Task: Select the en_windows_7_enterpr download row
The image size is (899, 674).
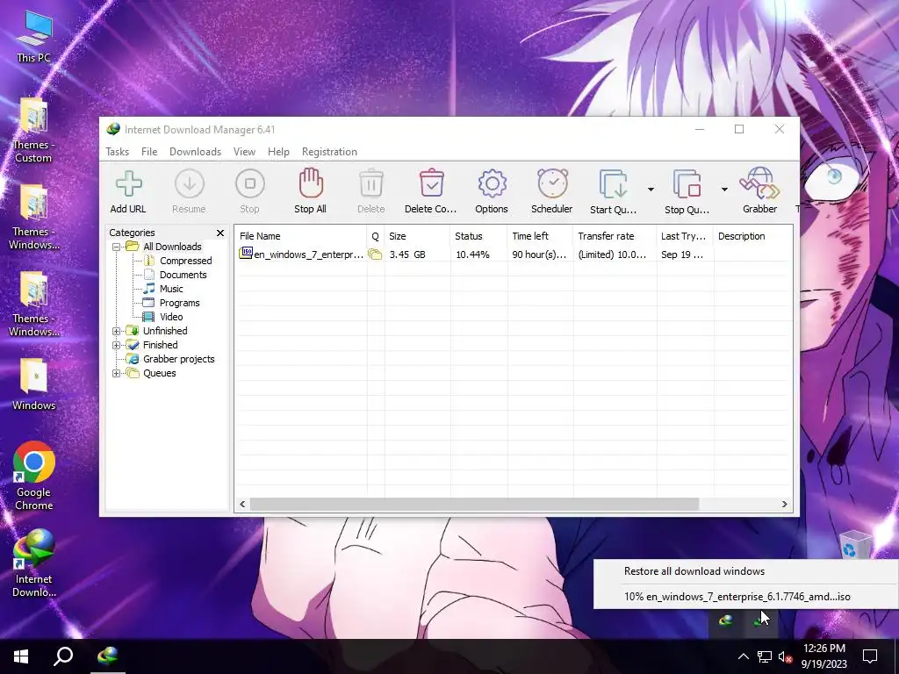Action: tap(514, 255)
